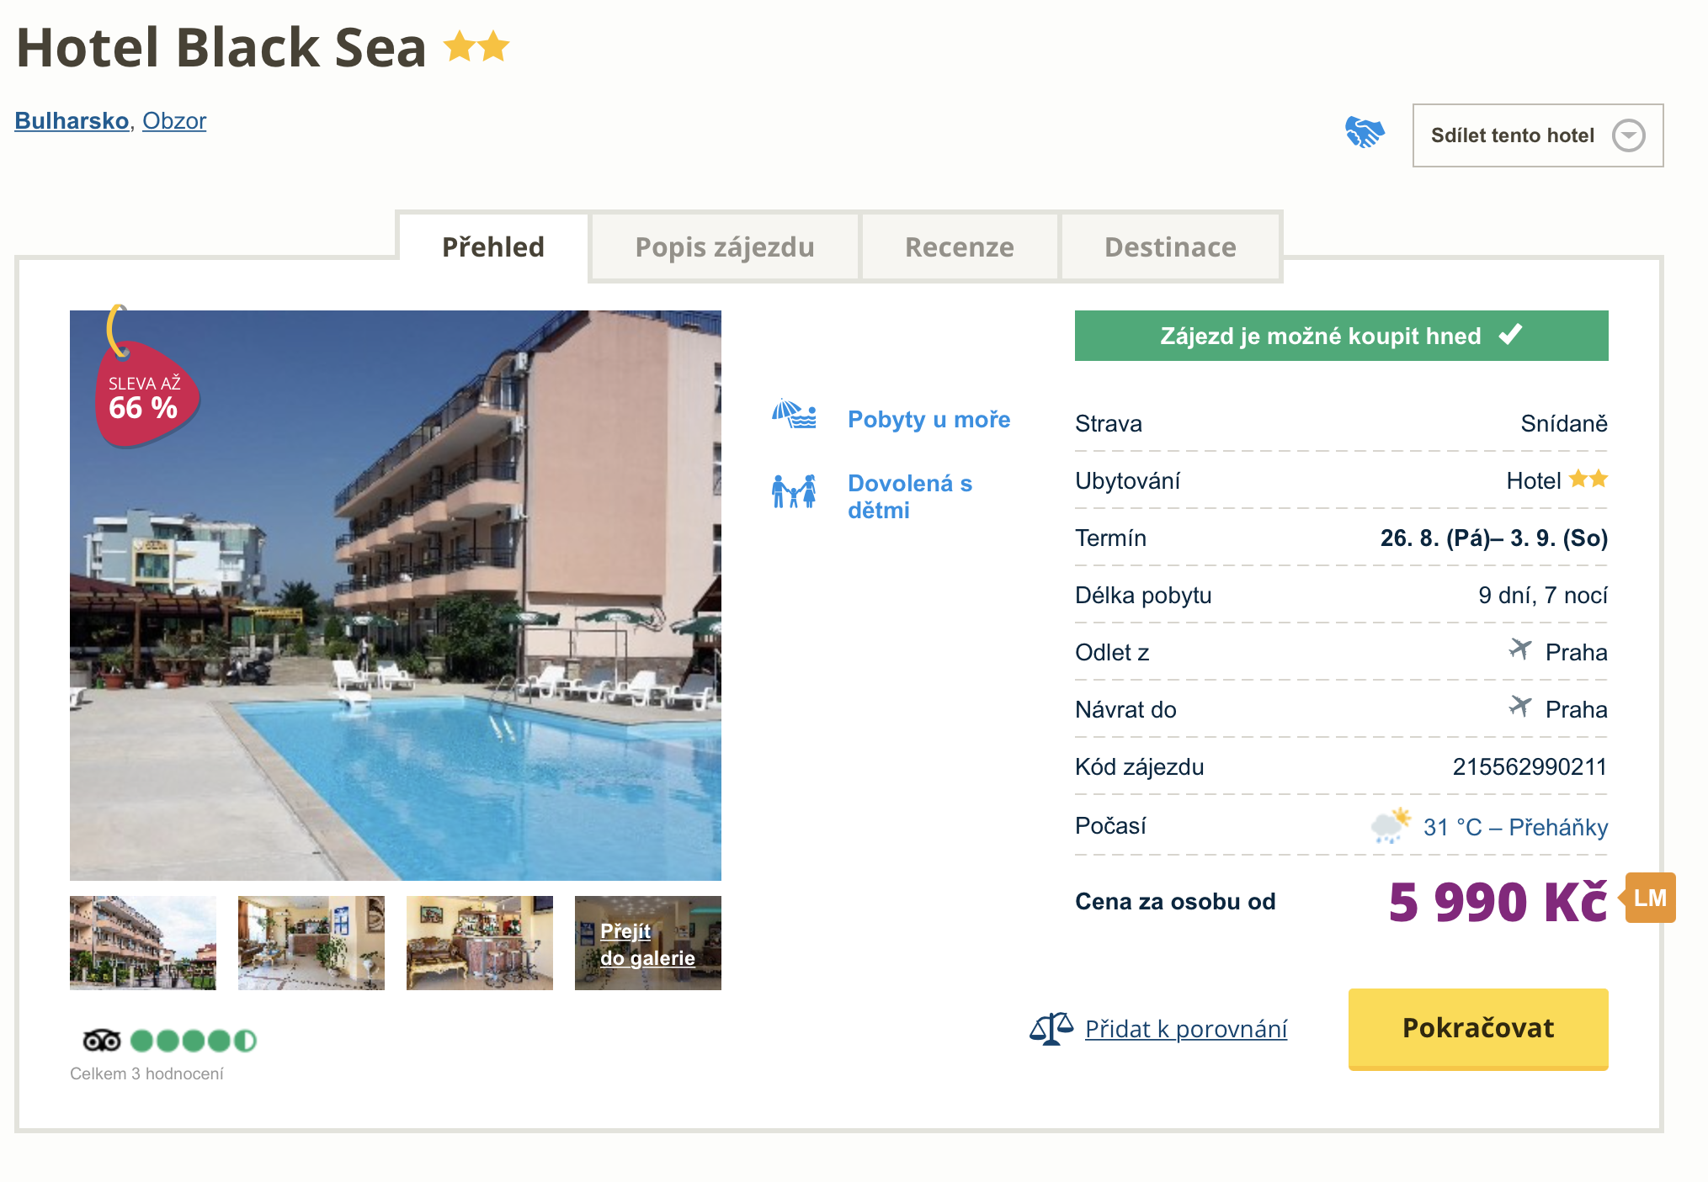This screenshot has height=1182, width=1708.
Task: Switch to the Popis zájezdu tab
Action: (x=724, y=247)
